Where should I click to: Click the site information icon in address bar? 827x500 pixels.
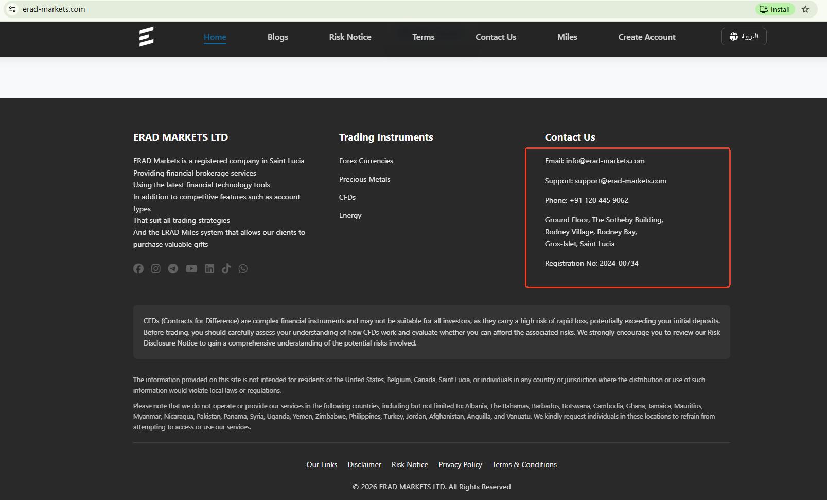tap(12, 9)
